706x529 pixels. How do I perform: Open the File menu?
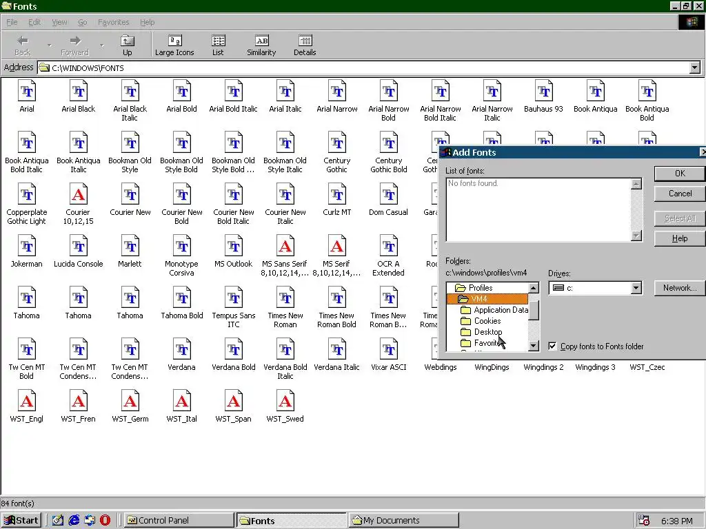[12, 22]
